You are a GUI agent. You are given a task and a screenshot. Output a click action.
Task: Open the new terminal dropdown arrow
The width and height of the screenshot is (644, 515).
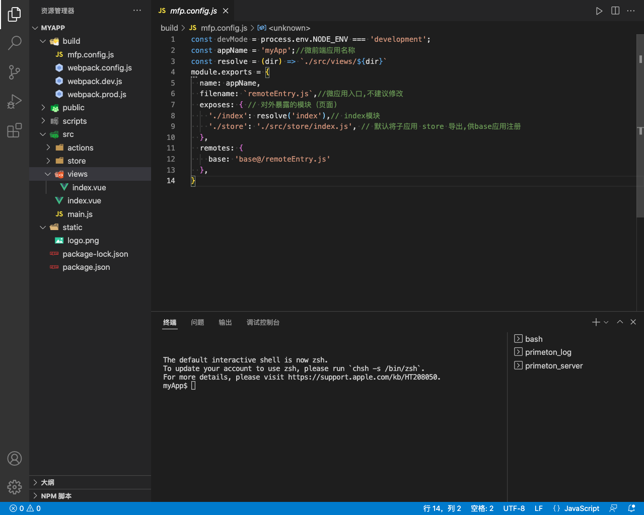[x=606, y=322]
